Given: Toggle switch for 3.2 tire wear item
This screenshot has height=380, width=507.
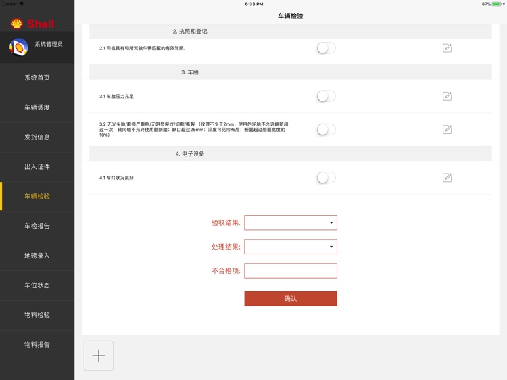Looking at the screenshot, I should (x=327, y=129).
